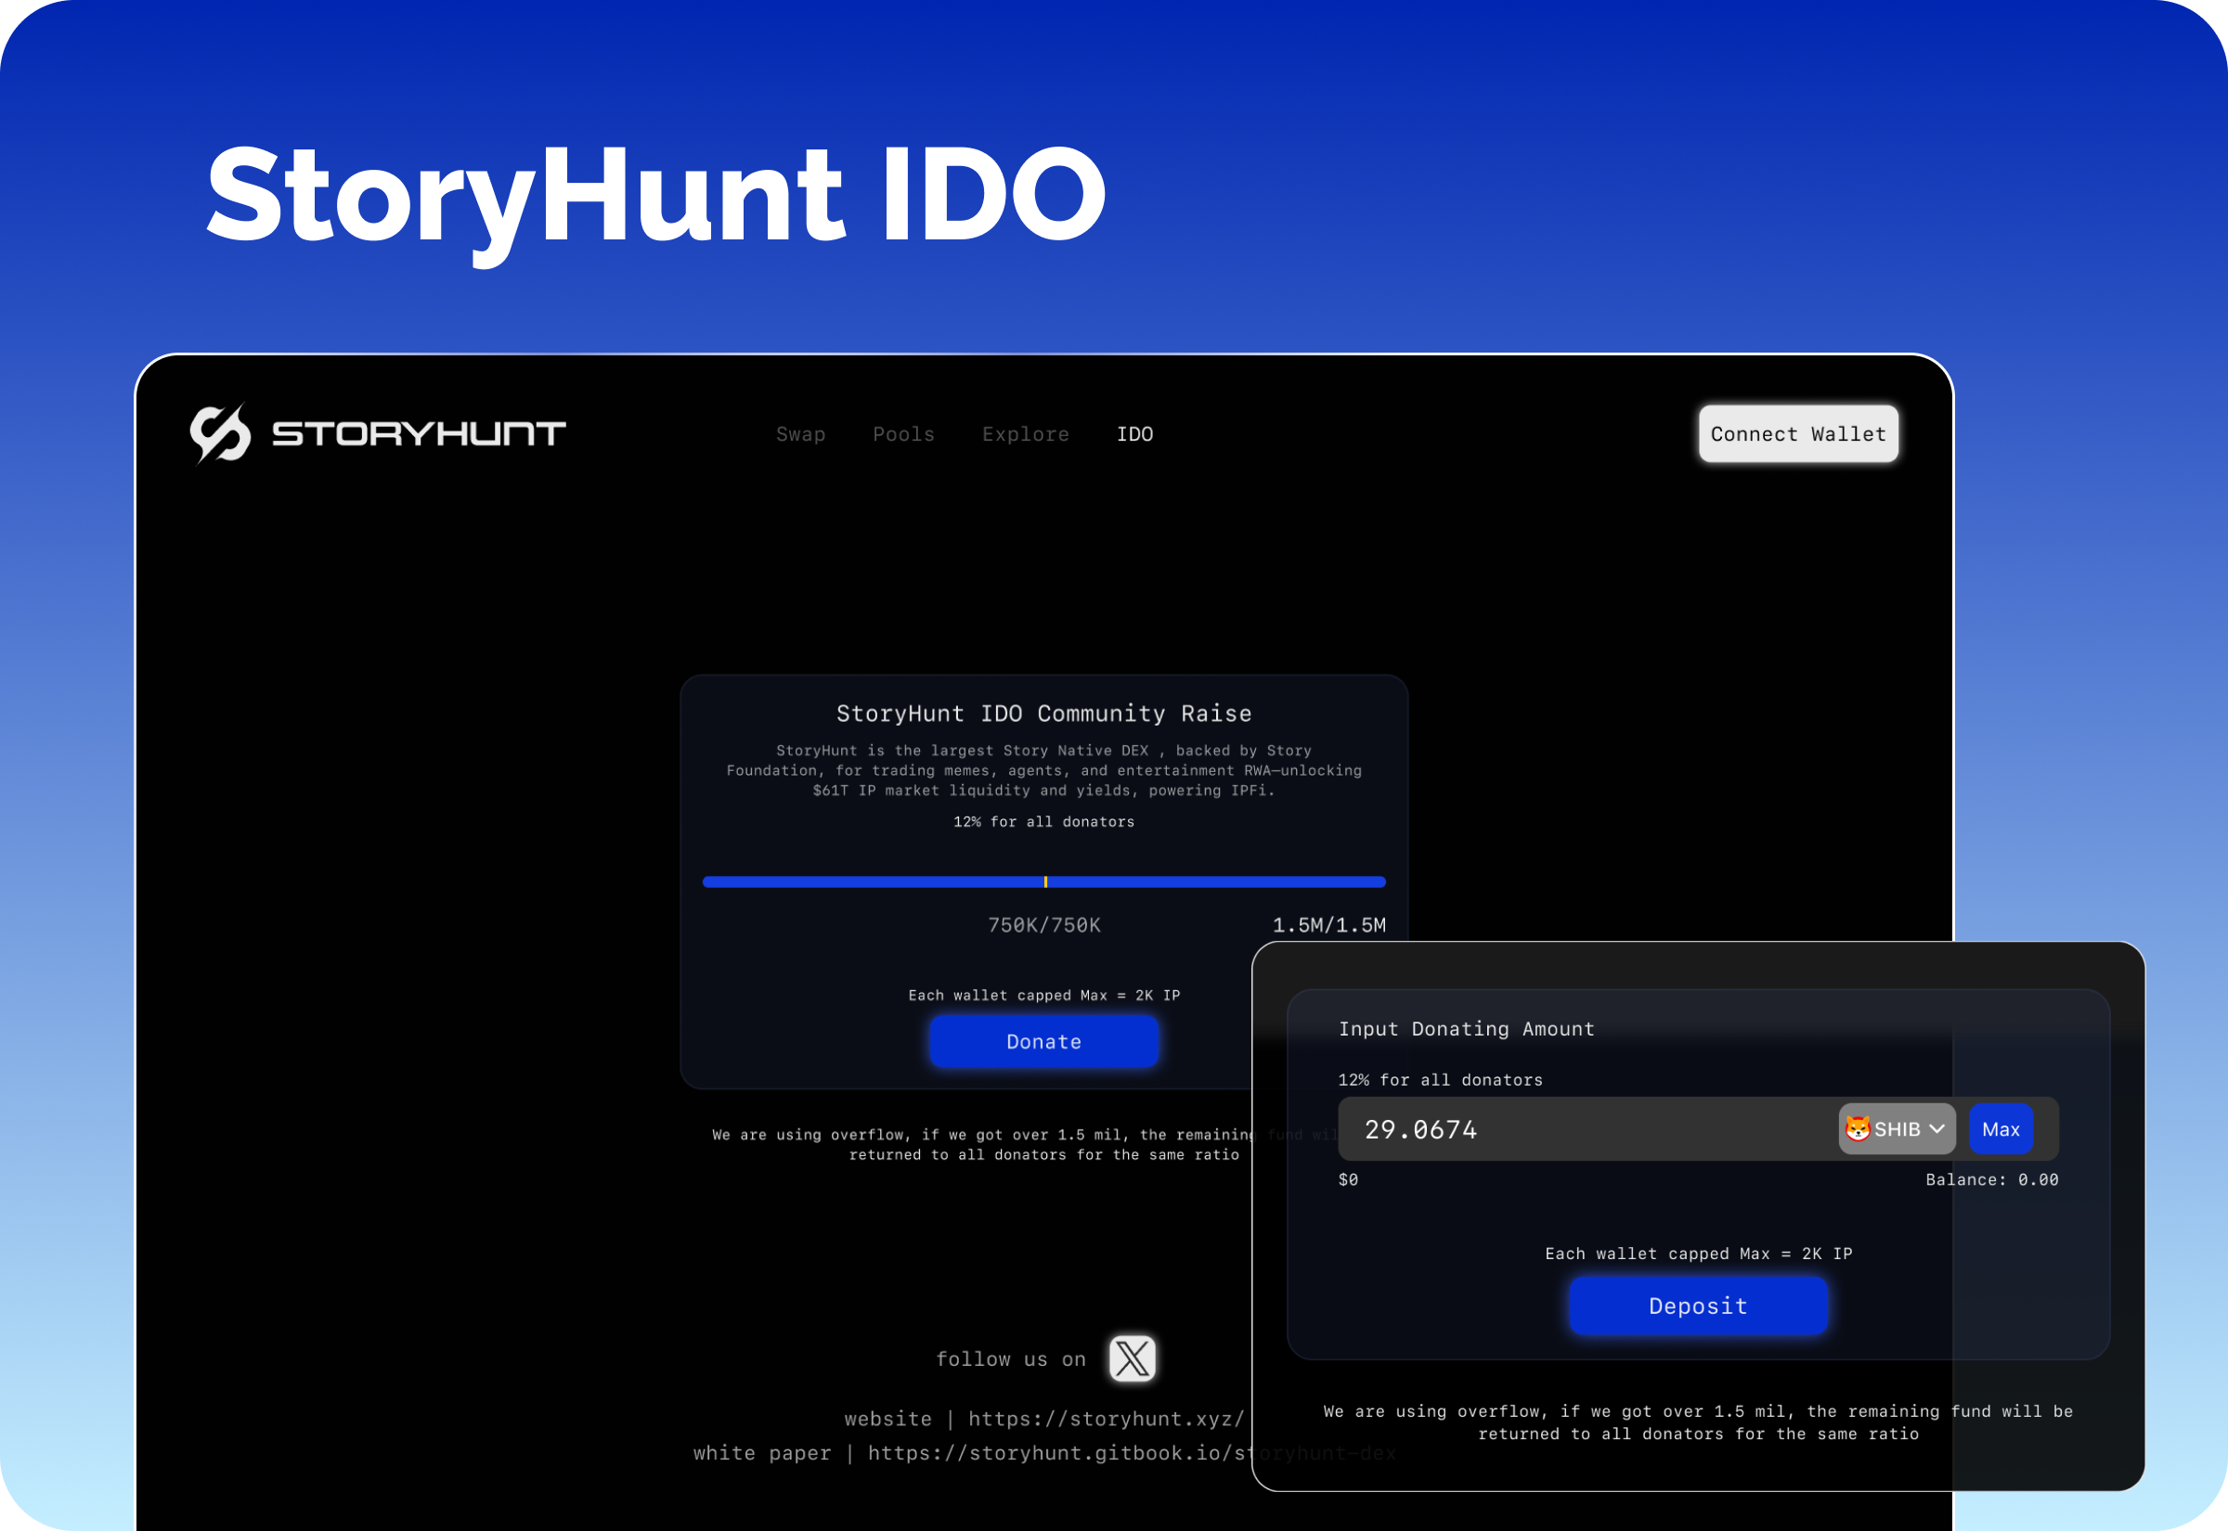Click the Max amount button
This screenshot has width=2228, height=1531.
pyautogui.click(x=2001, y=1129)
